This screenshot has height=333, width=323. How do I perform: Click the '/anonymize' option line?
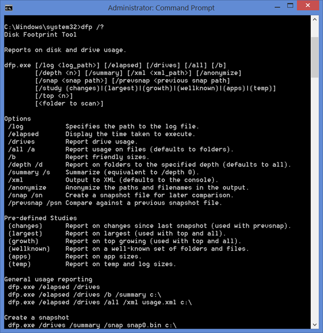tap(128, 188)
